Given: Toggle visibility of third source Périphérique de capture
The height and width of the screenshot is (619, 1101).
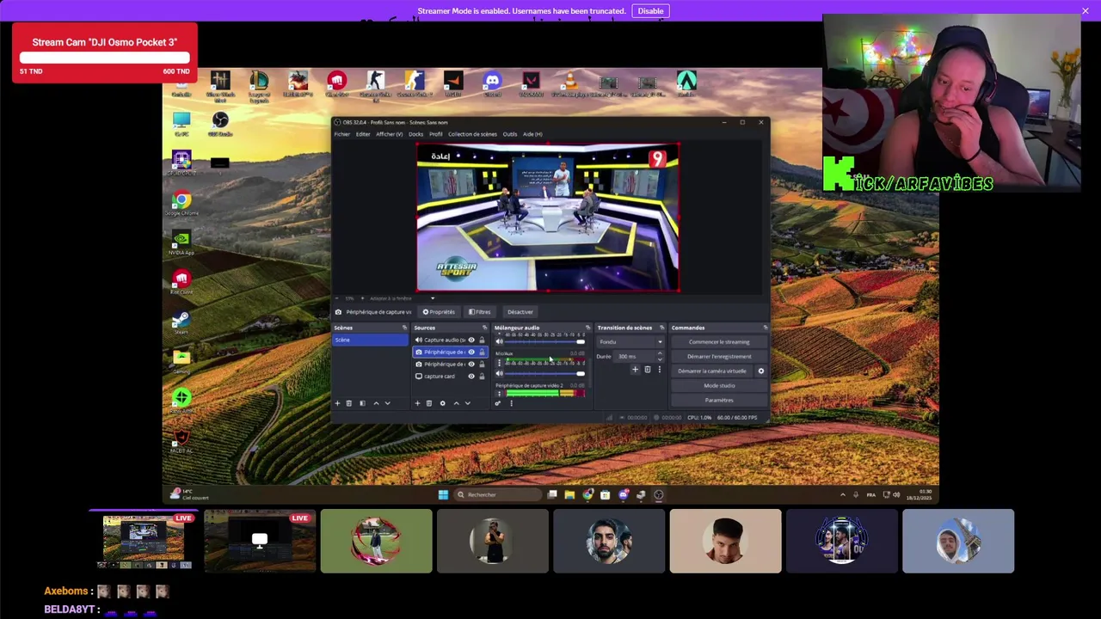Looking at the screenshot, I should pos(471,364).
